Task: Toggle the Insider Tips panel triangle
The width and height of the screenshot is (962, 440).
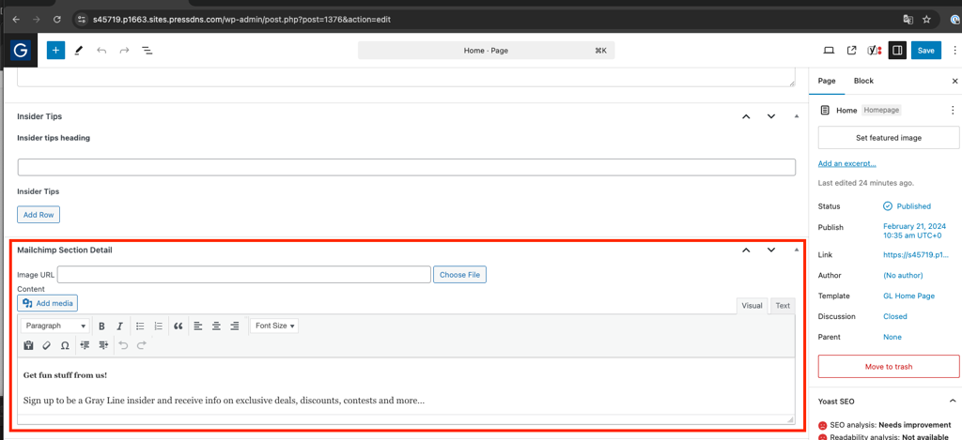Action: (x=797, y=116)
